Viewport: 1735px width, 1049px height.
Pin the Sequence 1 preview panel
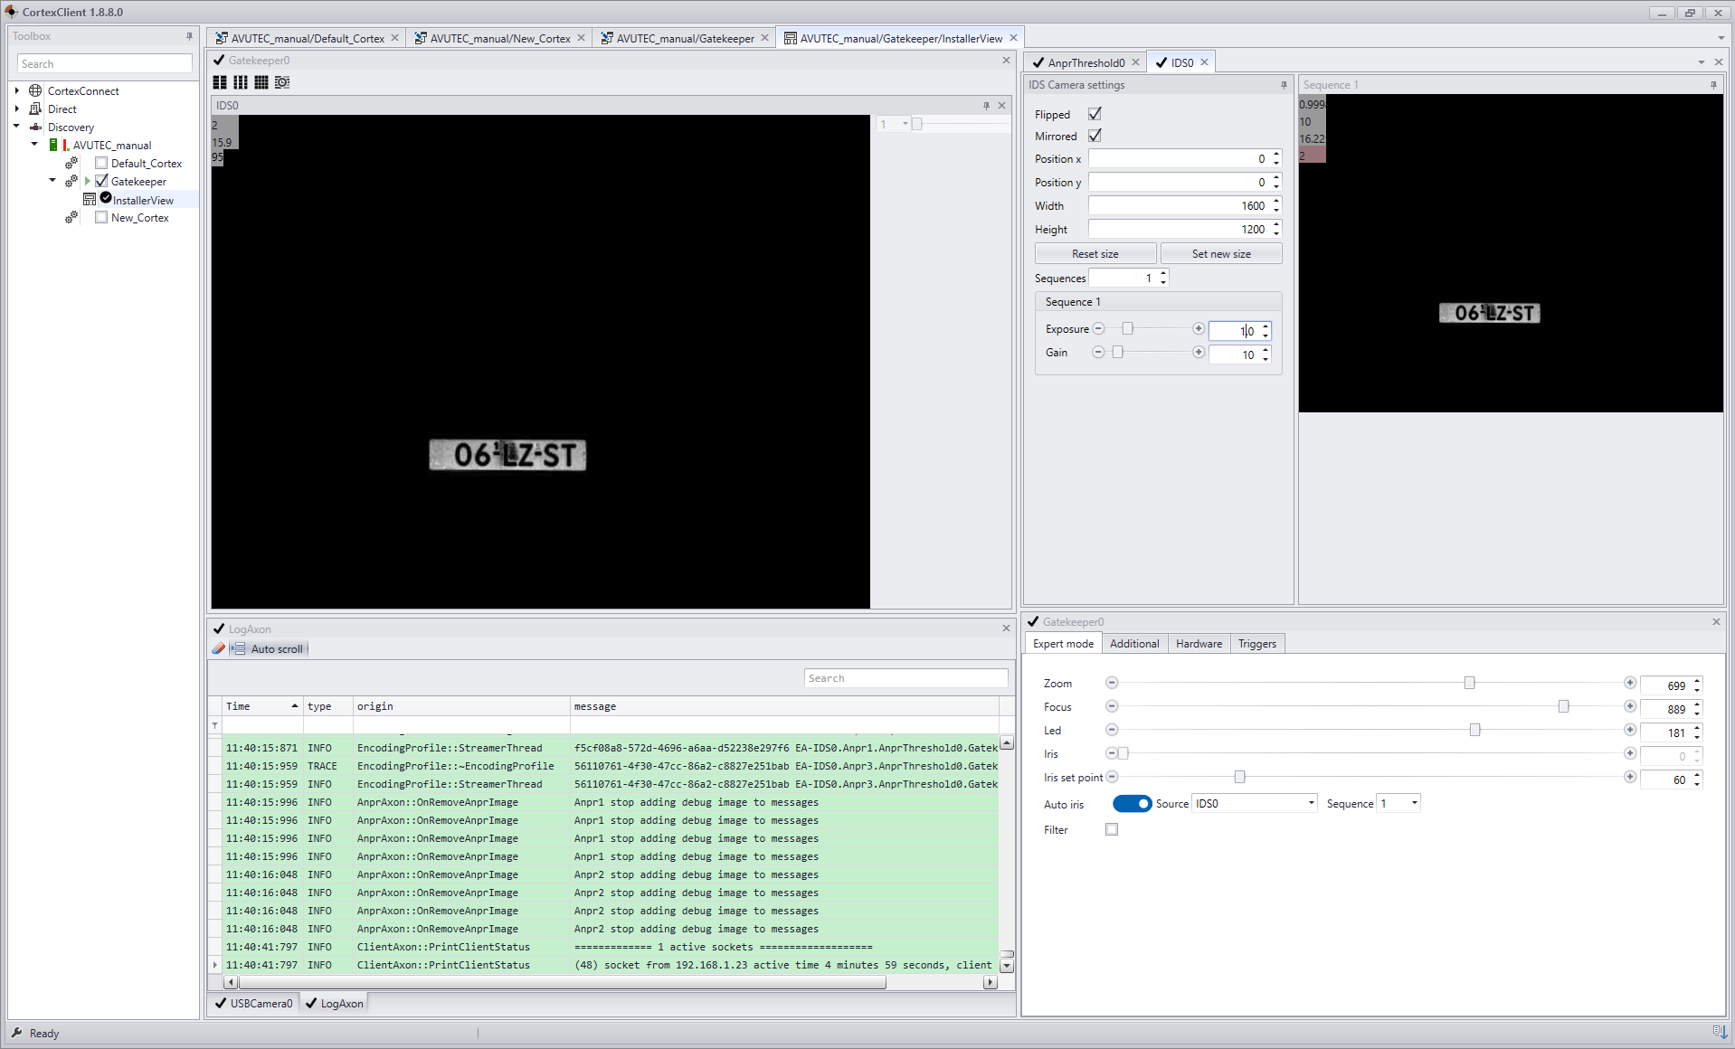(x=1713, y=85)
